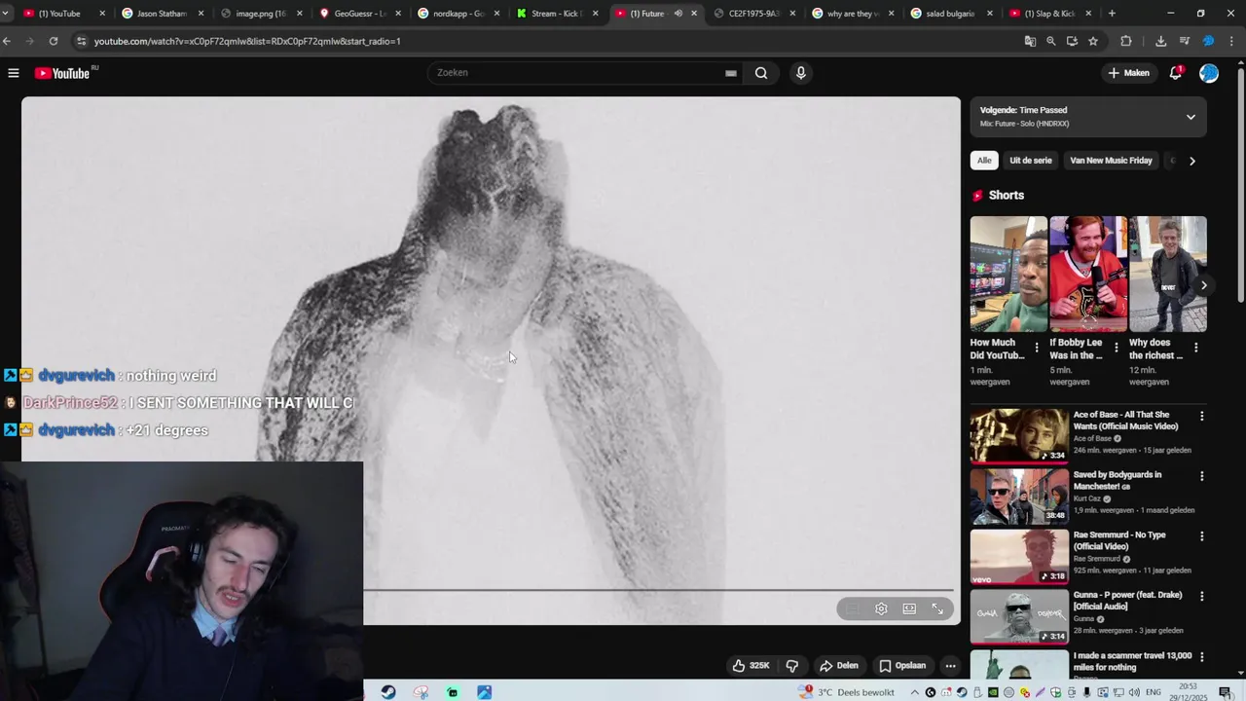Save the video with Opslaan

pos(902,666)
